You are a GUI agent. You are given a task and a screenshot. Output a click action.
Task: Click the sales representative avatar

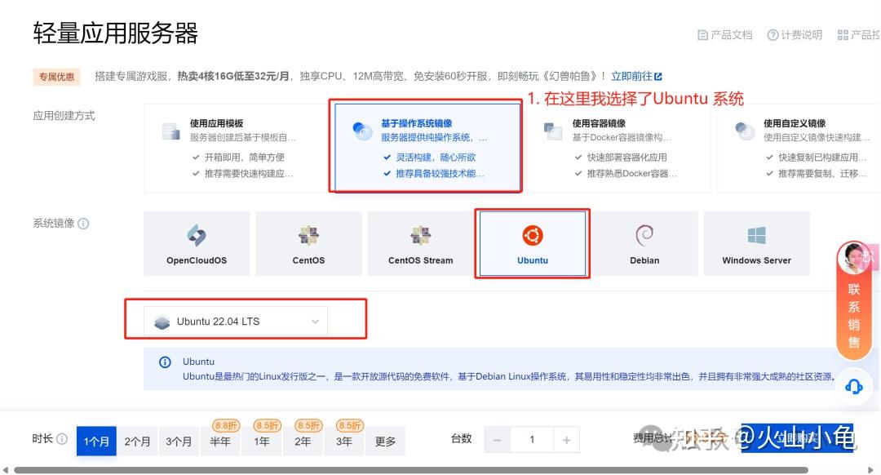coord(853,258)
